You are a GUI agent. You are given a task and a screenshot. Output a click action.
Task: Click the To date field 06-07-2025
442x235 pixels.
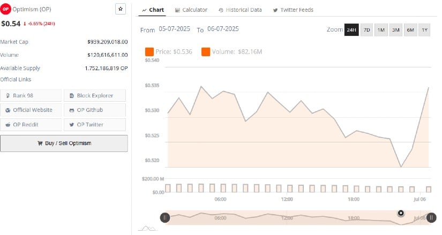coord(223,29)
